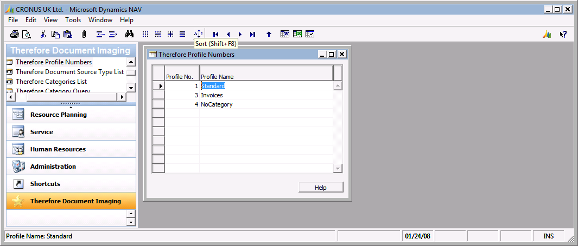
Task: Open Therefore Categories List item
Action: pos(51,82)
